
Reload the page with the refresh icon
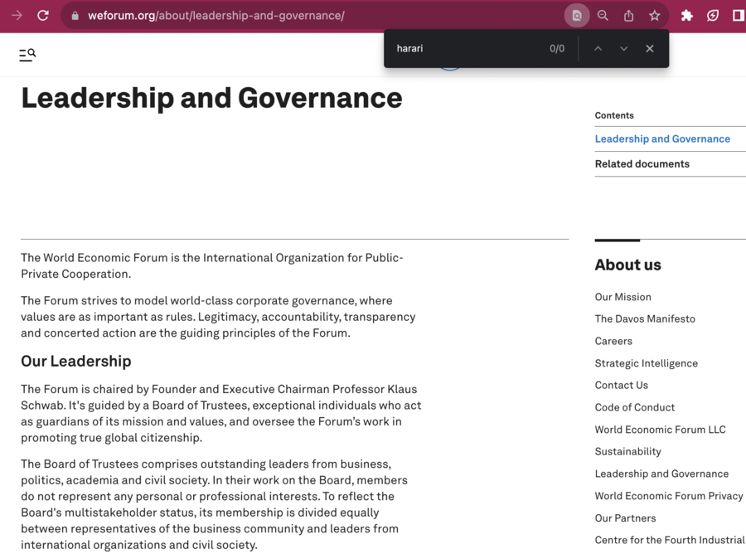pyautogui.click(x=43, y=16)
